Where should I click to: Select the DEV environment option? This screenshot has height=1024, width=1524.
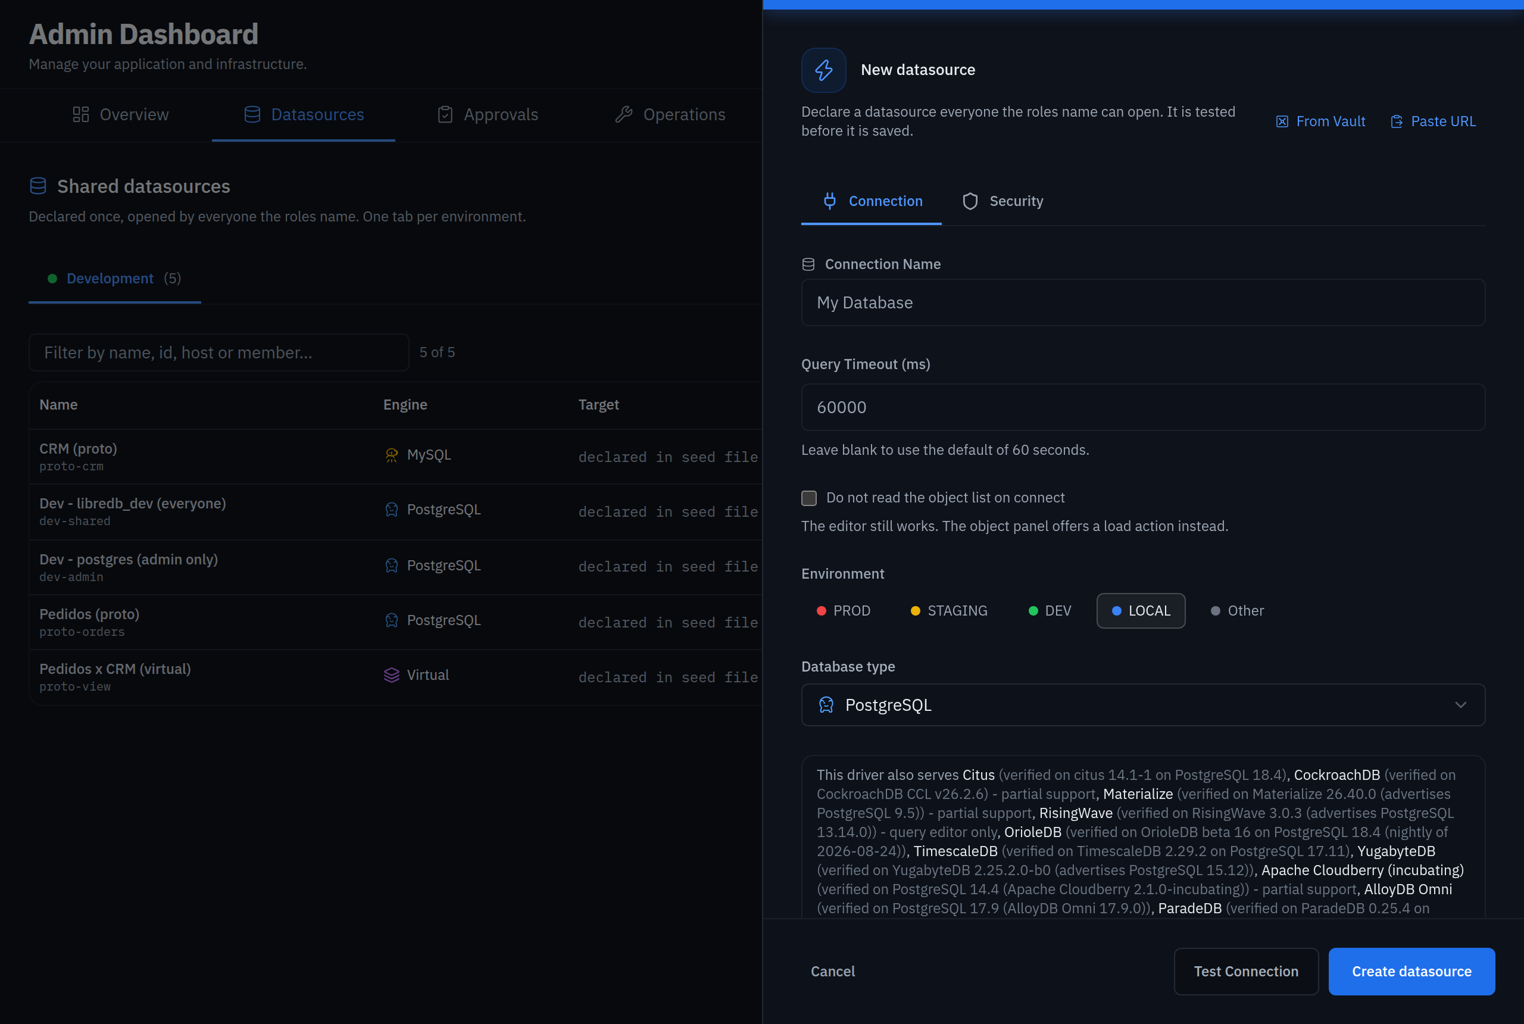[x=1050, y=611]
